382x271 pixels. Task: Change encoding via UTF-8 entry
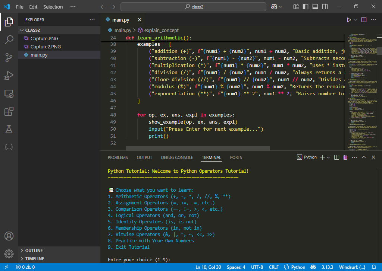point(257,267)
